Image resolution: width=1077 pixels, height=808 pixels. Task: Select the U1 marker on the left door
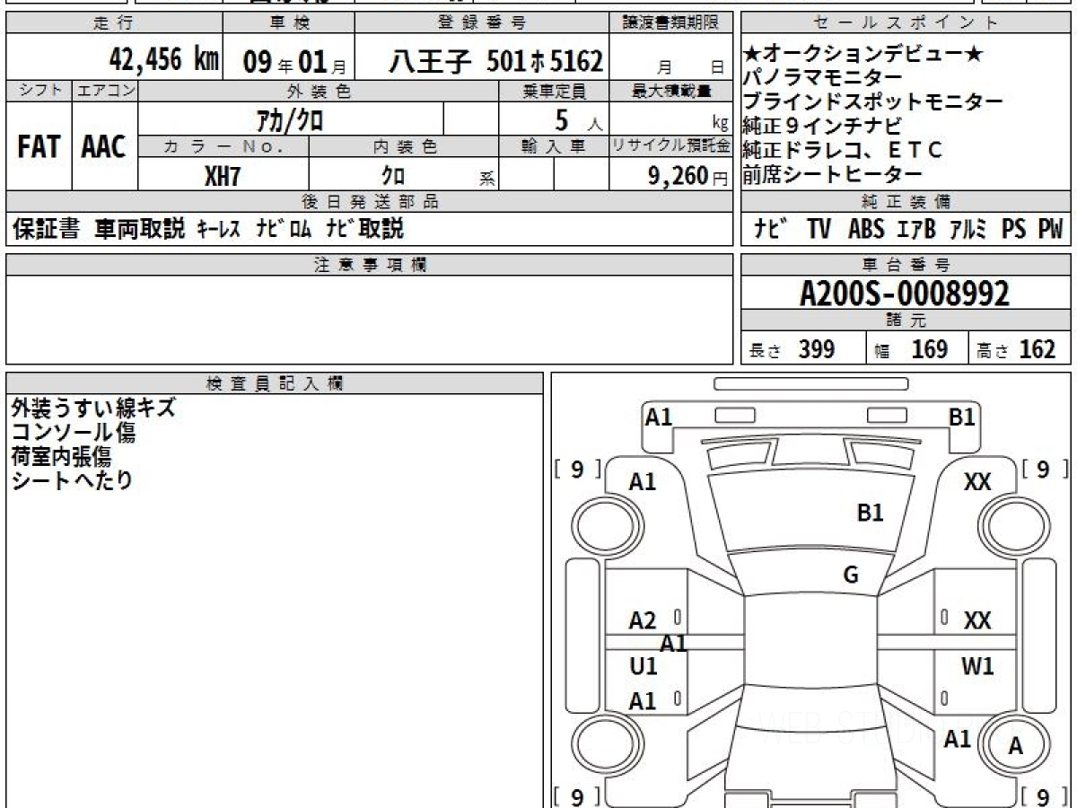644,666
